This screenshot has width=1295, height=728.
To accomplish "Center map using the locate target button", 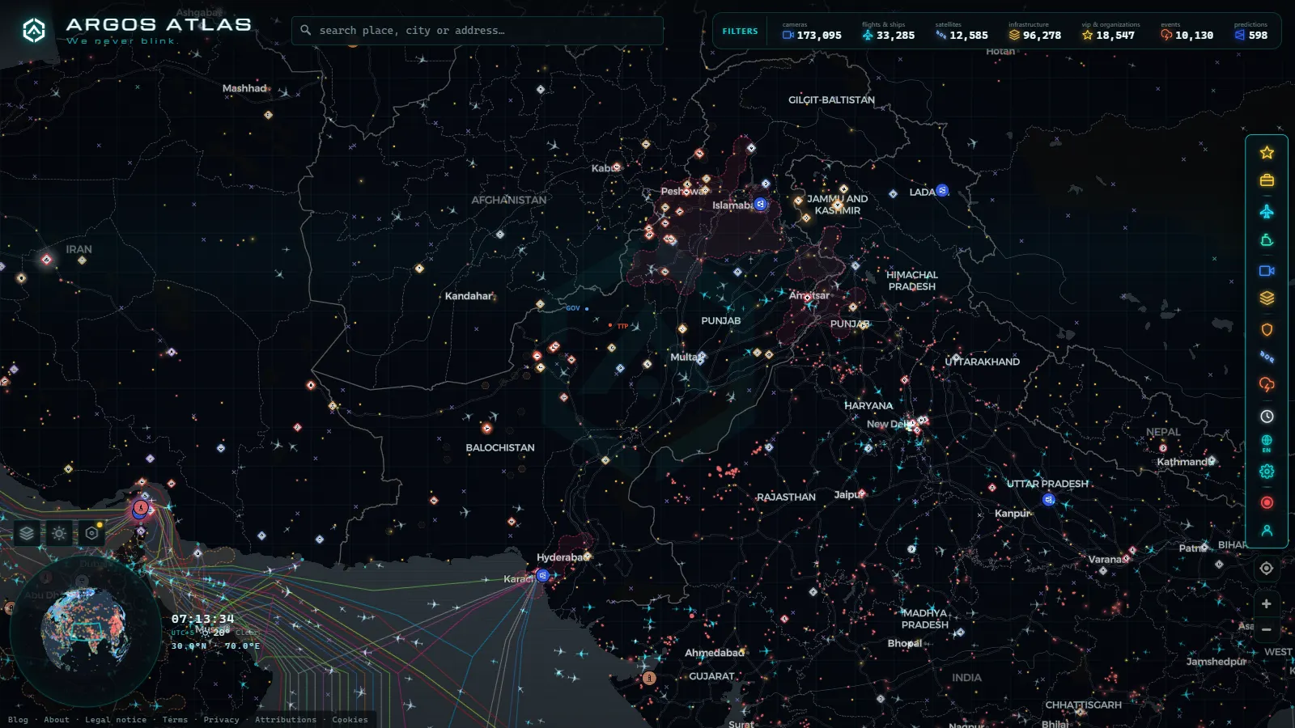I will click(x=1267, y=568).
